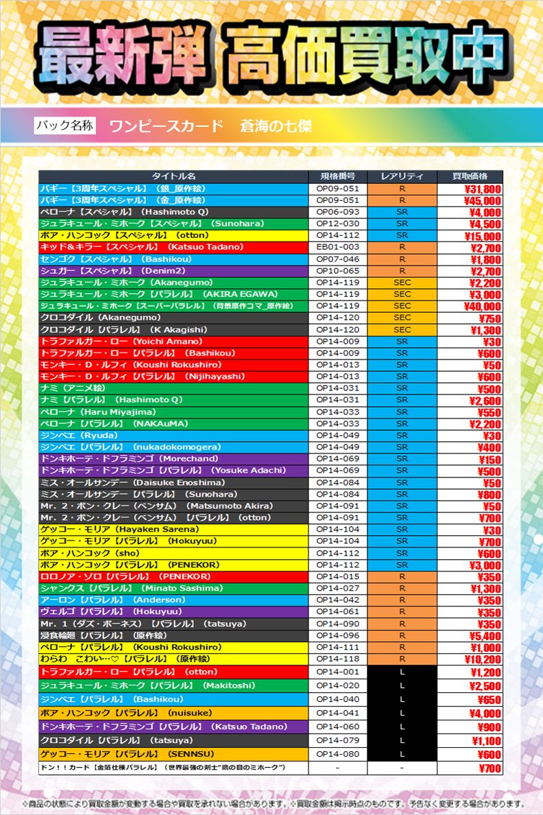
Task: Select 'シュガー【スペシャル】(Denim2)' row
Action: click(x=271, y=271)
